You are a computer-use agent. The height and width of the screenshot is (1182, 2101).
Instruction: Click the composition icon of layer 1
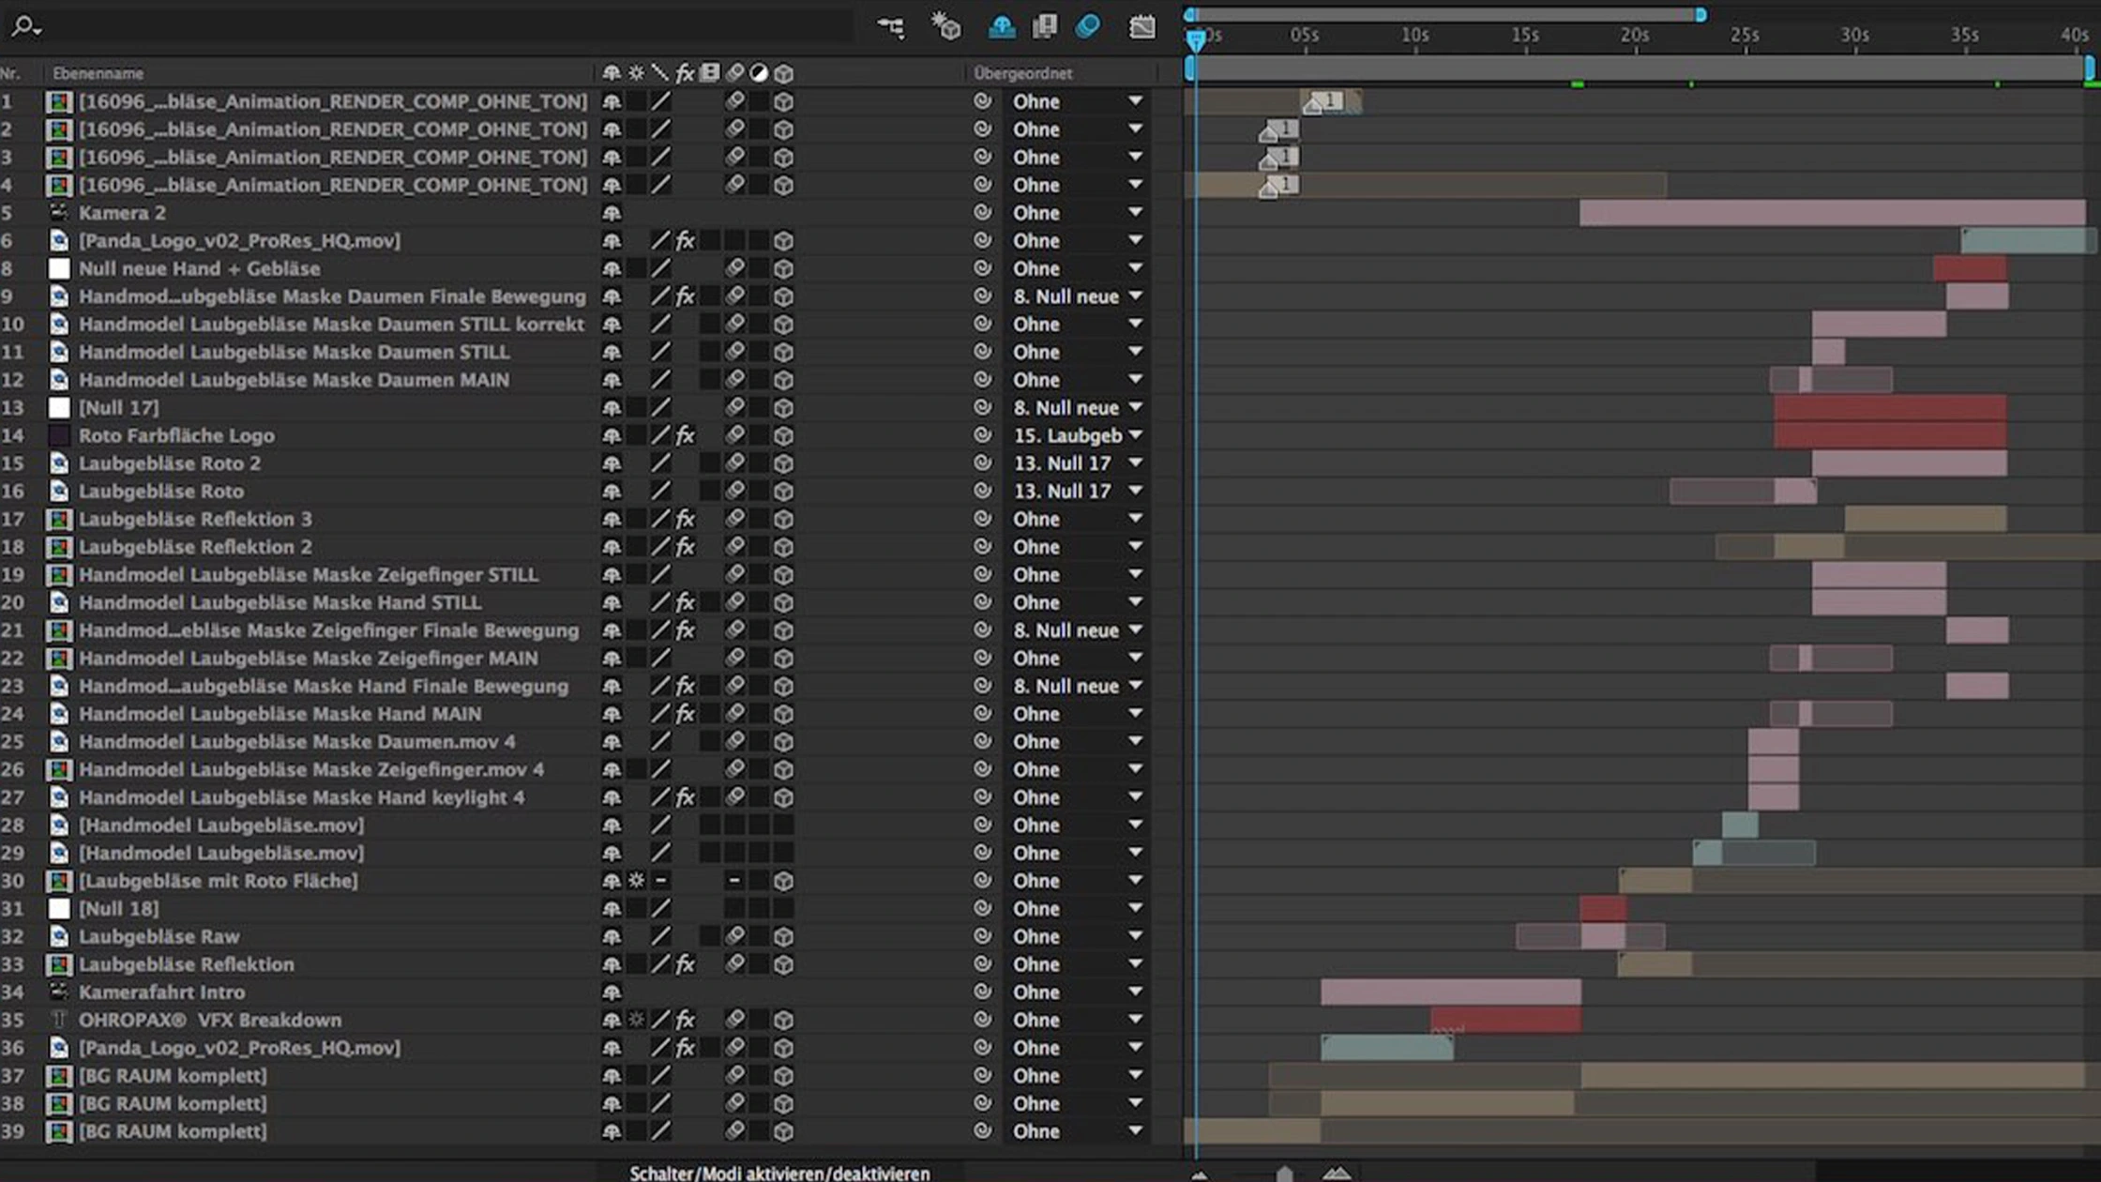click(x=59, y=101)
